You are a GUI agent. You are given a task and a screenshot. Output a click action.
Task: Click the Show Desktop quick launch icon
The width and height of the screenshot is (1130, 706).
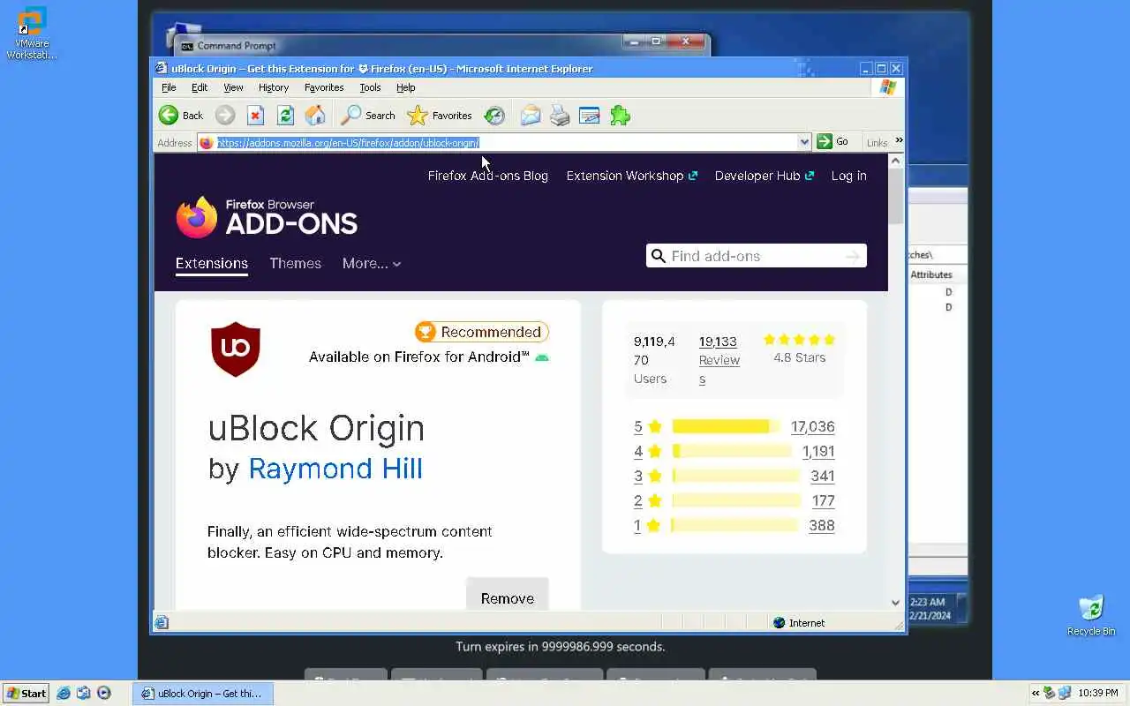point(84,693)
